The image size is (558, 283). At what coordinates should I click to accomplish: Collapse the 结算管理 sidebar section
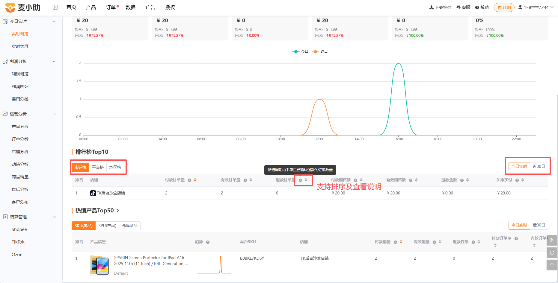coord(54,217)
